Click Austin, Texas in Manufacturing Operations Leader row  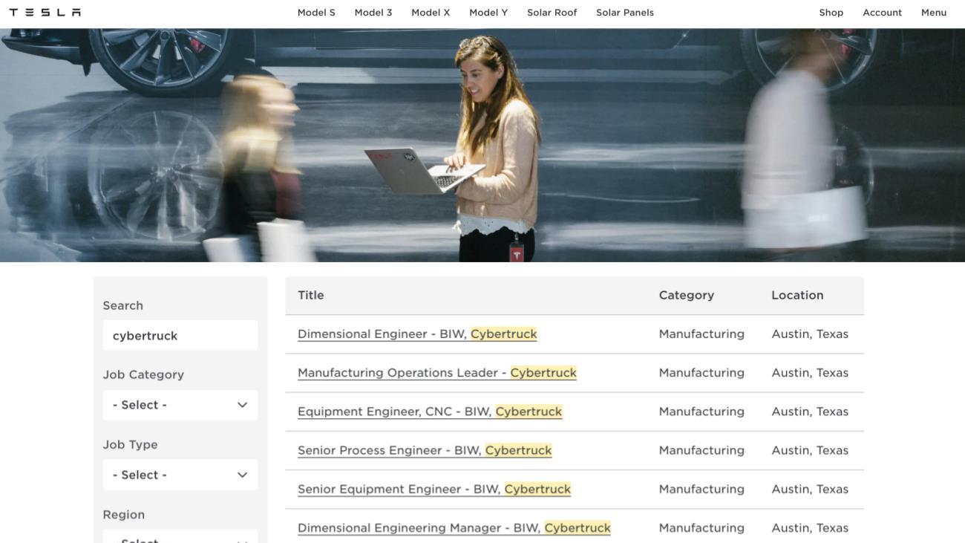(810, 373)
